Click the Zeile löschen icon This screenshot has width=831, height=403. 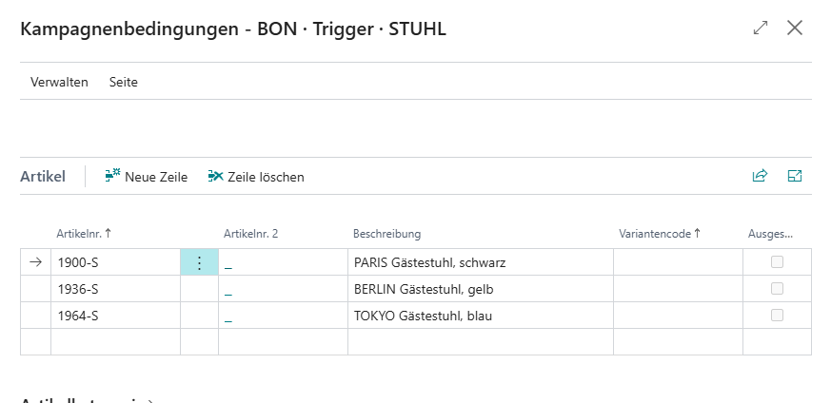point(215,176)
